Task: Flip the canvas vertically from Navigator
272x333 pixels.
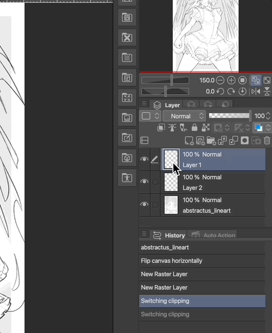Action: pos(267,92)
